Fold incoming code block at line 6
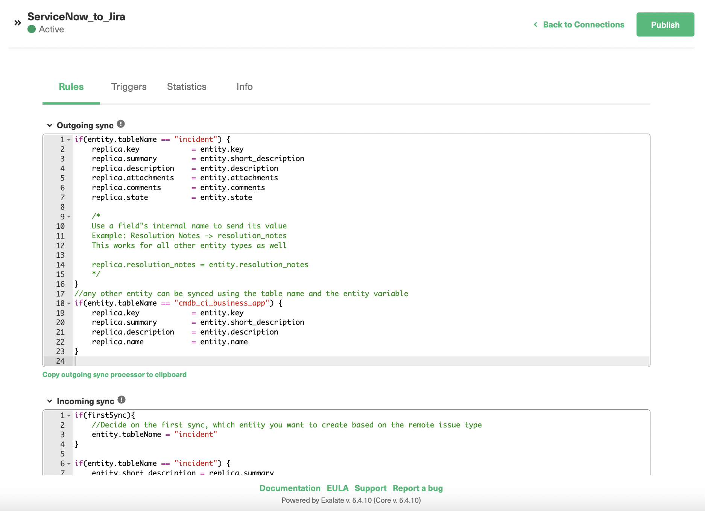The height and width of the screenshot is (511, 705). (69, 464)
